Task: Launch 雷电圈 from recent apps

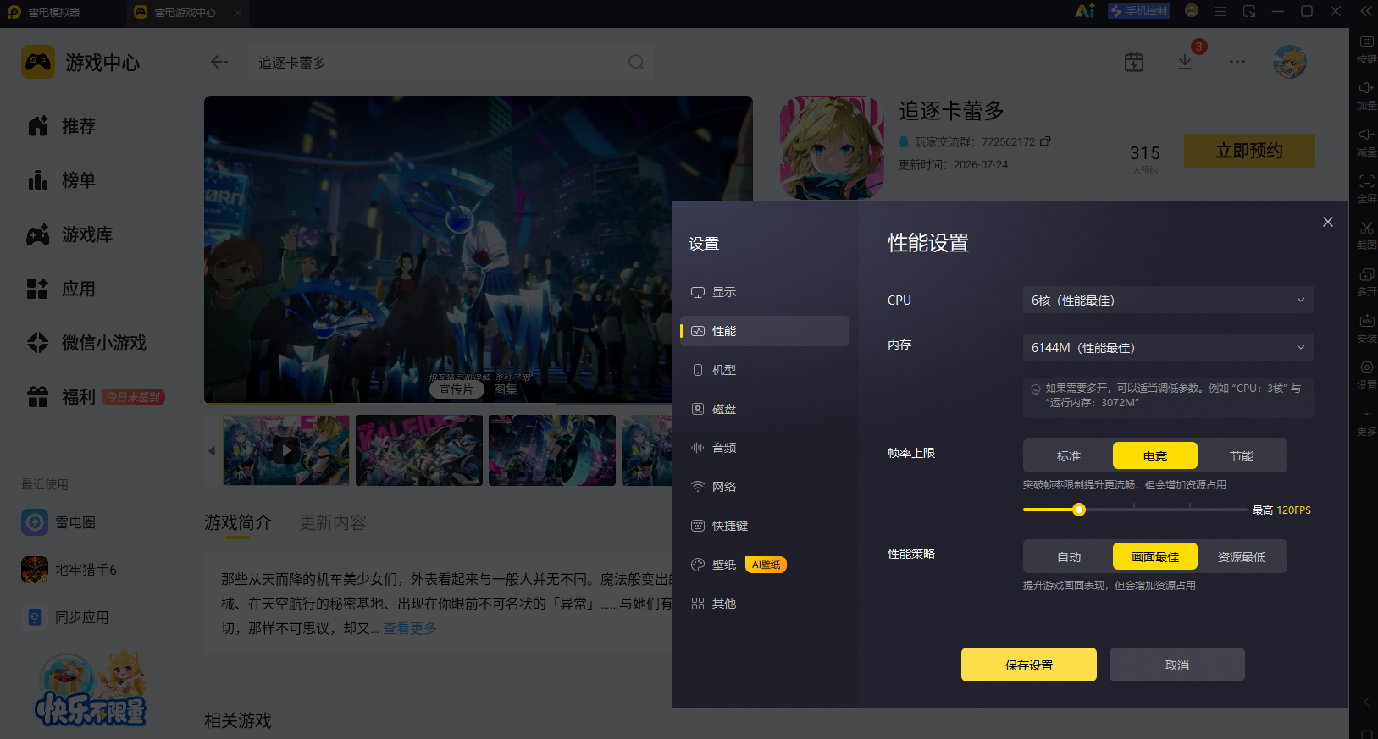Action: pos(59,522)
